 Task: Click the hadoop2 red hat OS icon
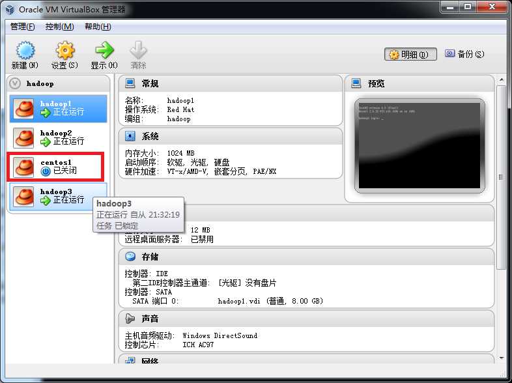[x=23, y=138]
